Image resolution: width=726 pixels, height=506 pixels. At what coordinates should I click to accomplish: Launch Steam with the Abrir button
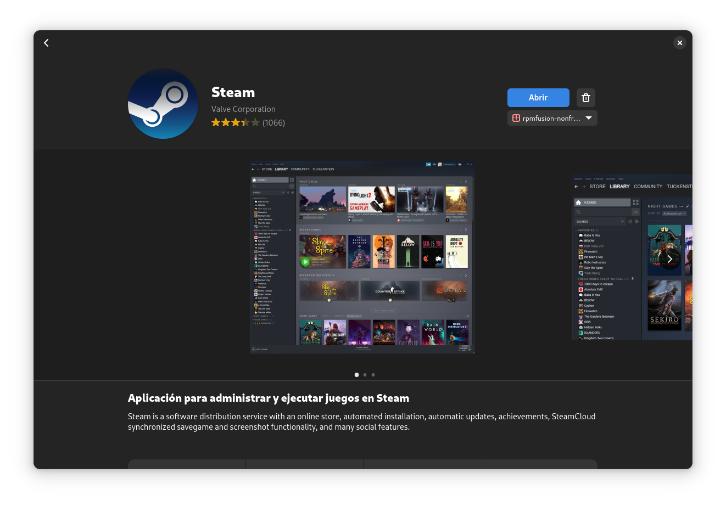pos(538,98)
